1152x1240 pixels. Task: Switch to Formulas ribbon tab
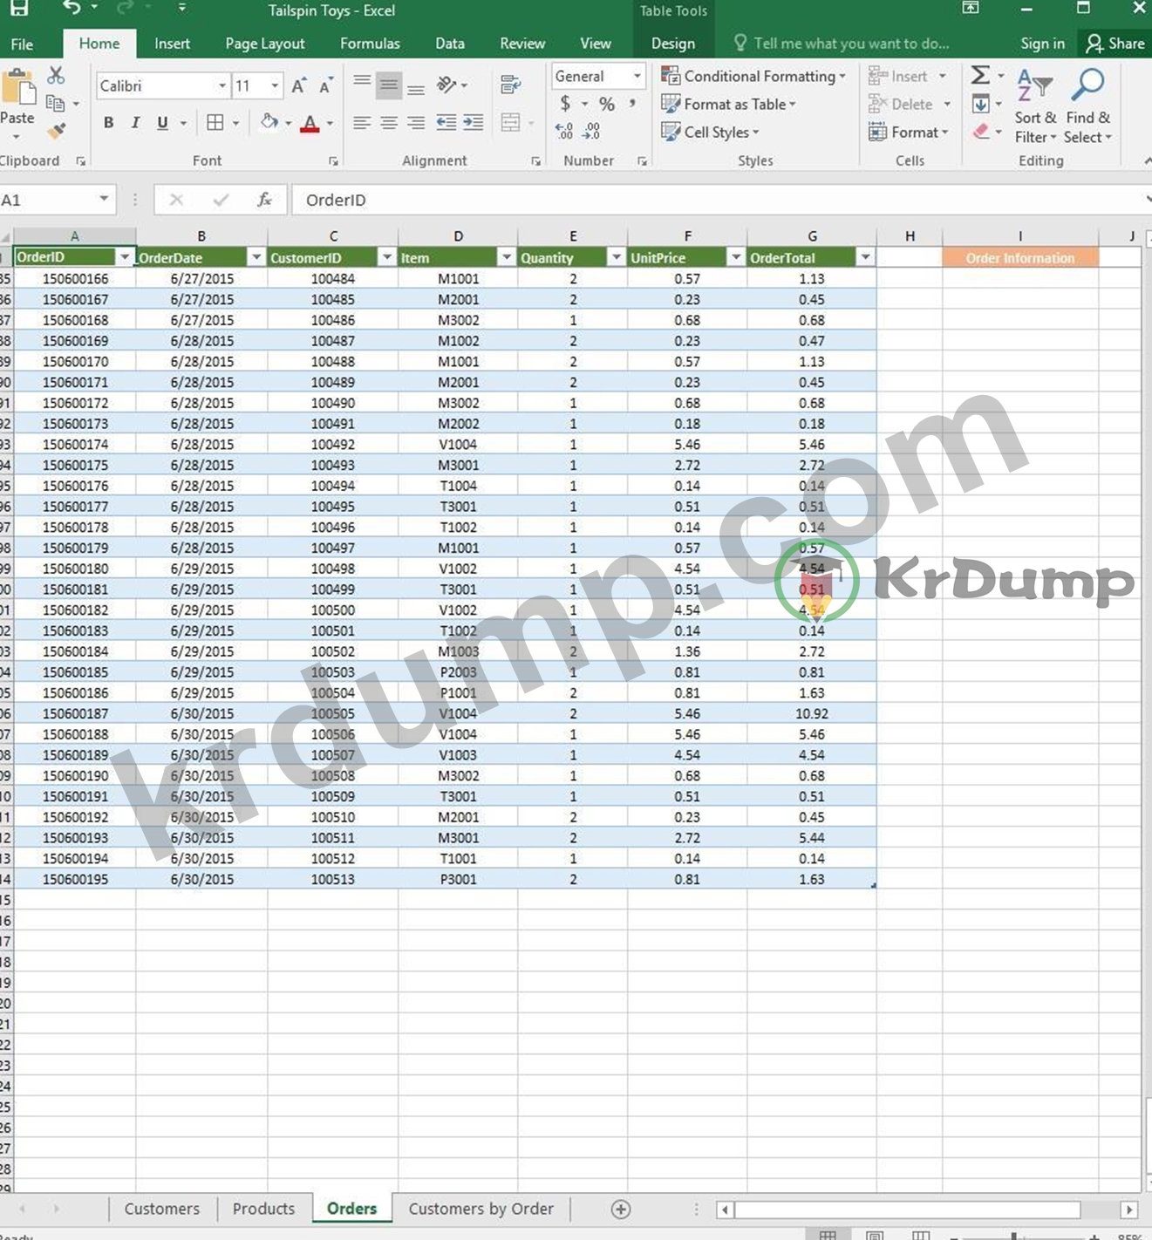(x=370, y=44)
